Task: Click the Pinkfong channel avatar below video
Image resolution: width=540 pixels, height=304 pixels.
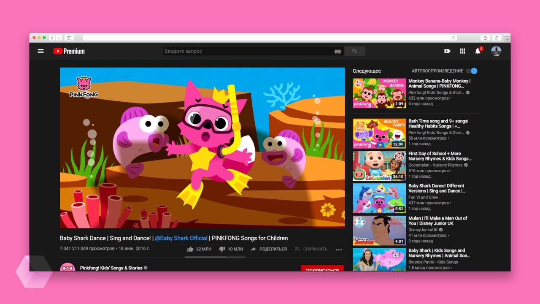Action: point(67,267)
